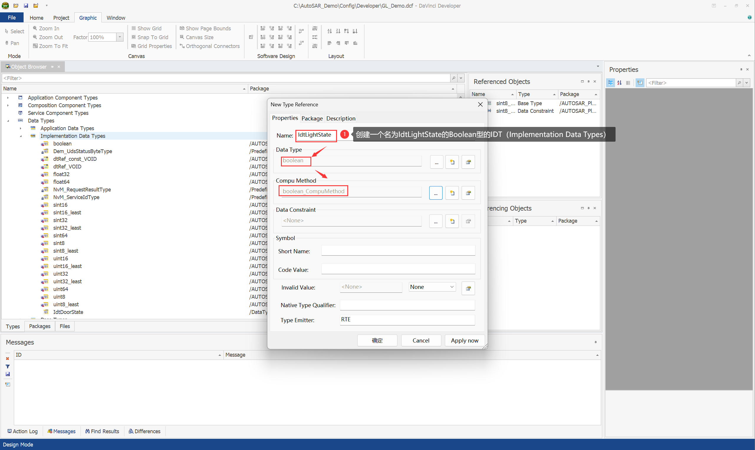Open the Project ribbon tab
The width and height of the screenshot is (755, 450).
(61, 18)
